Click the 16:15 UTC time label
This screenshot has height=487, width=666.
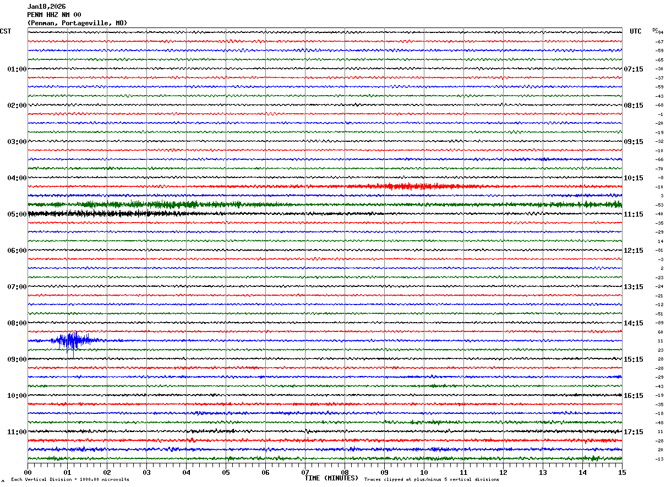(634, 396)
